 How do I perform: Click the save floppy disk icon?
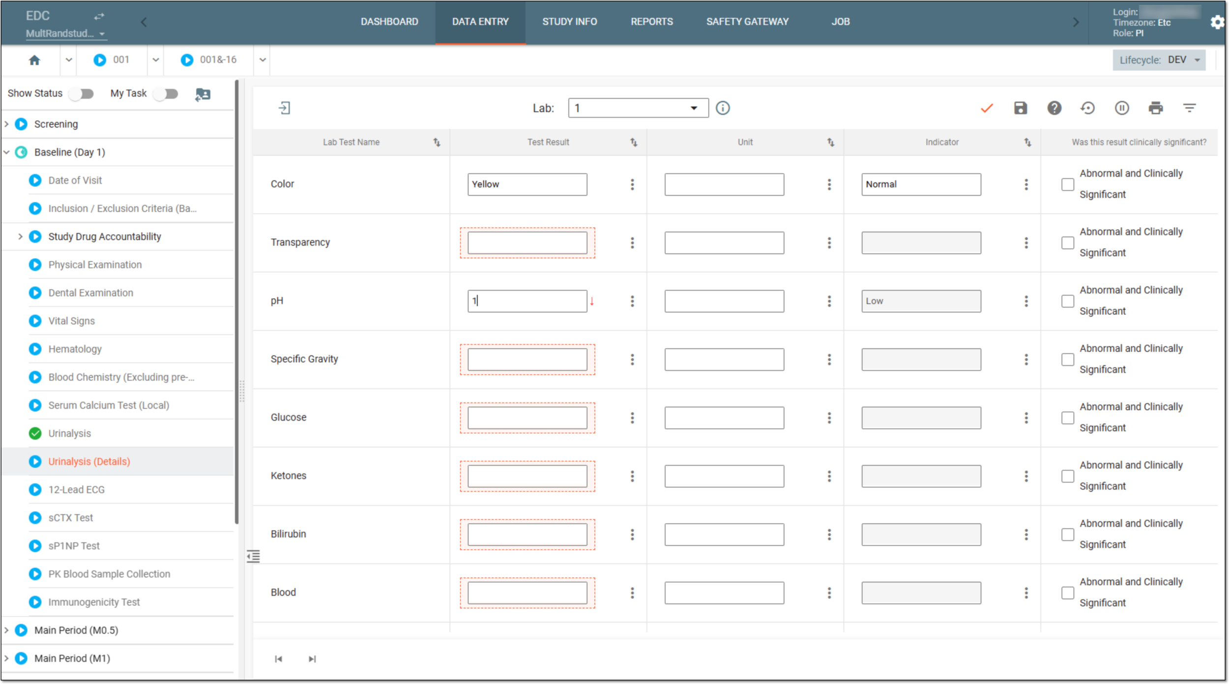[x=1021, y=108]
